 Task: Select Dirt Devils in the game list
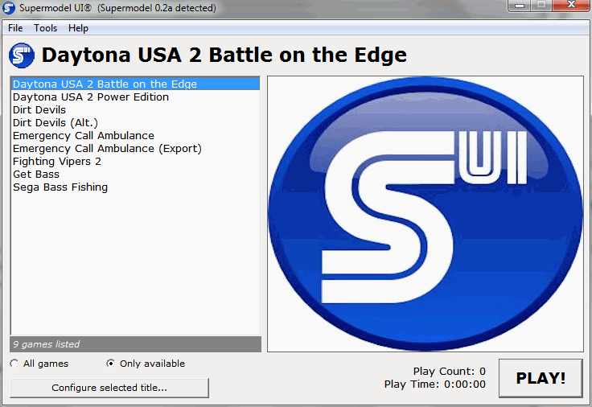[136, 110]
